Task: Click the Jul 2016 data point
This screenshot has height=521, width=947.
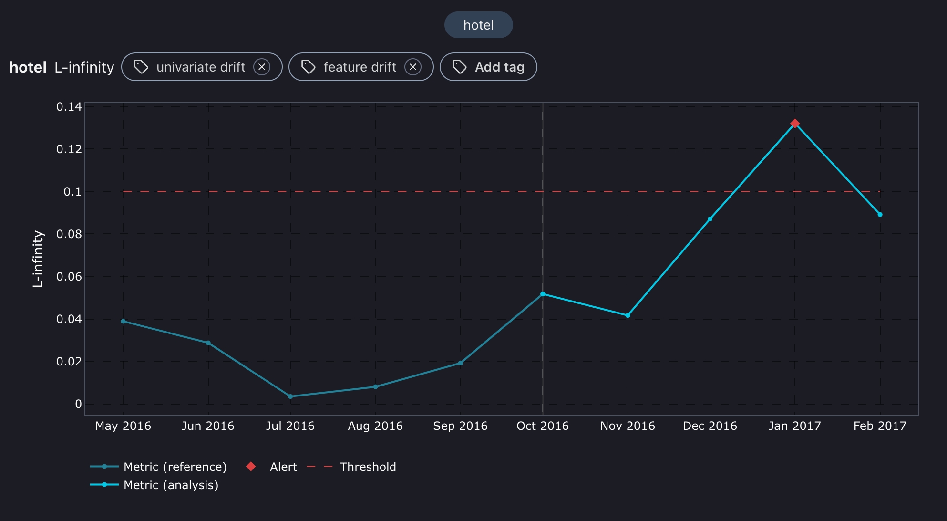Action: pyautogui.click(x=290, y=396)
